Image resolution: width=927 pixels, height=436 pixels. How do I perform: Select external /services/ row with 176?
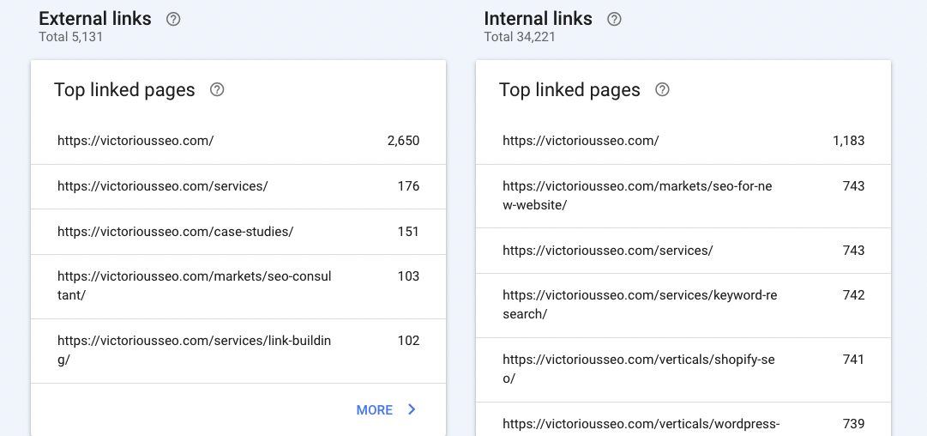[238, 186]
